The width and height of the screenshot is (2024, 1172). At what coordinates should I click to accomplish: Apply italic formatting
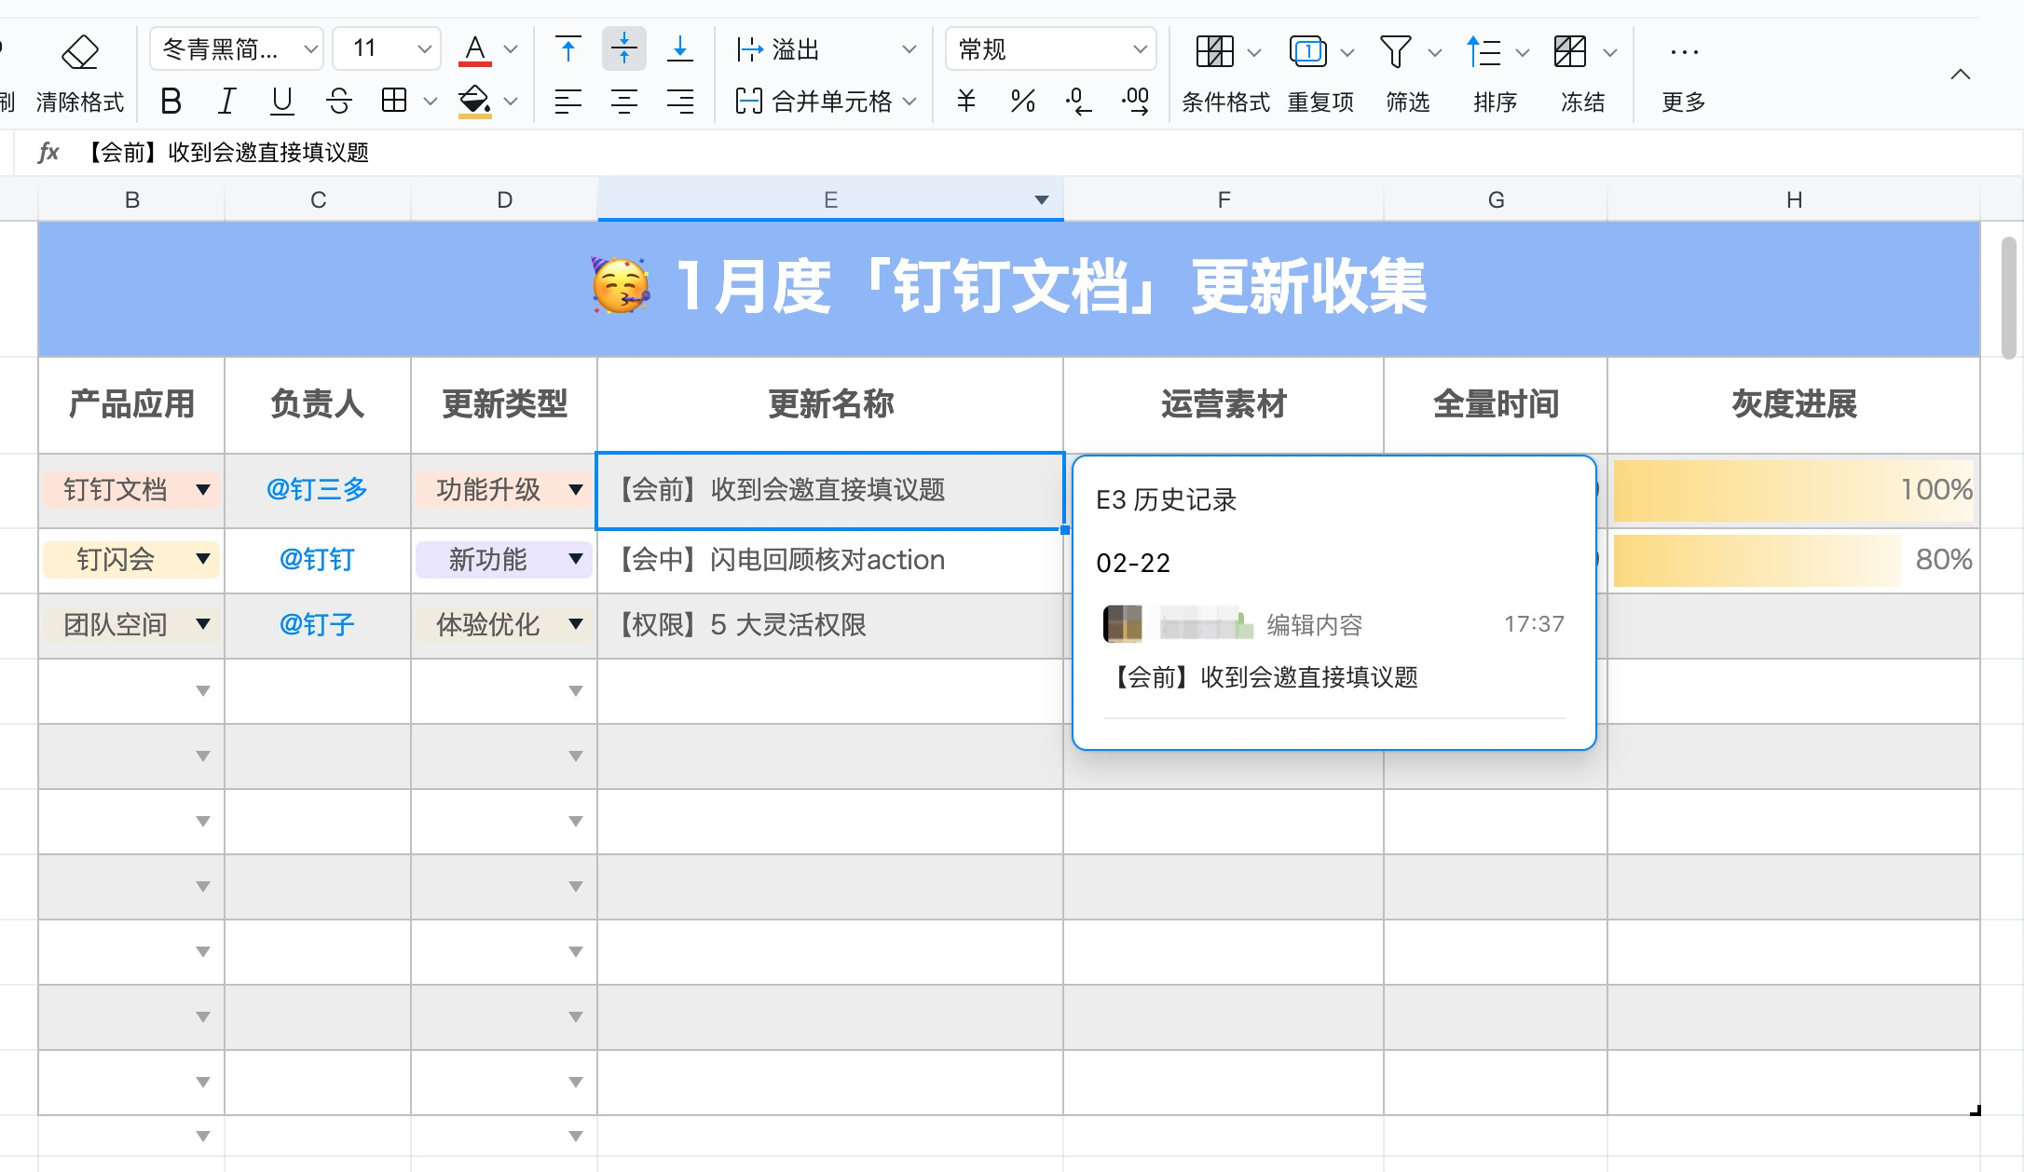(x=226, y=102)
